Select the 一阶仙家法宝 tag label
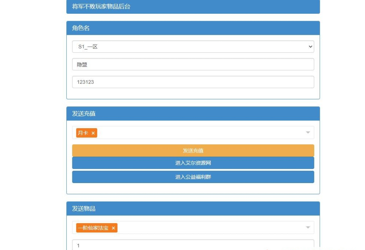The height and width of the screenshot is (250, 365). [93, 228]
